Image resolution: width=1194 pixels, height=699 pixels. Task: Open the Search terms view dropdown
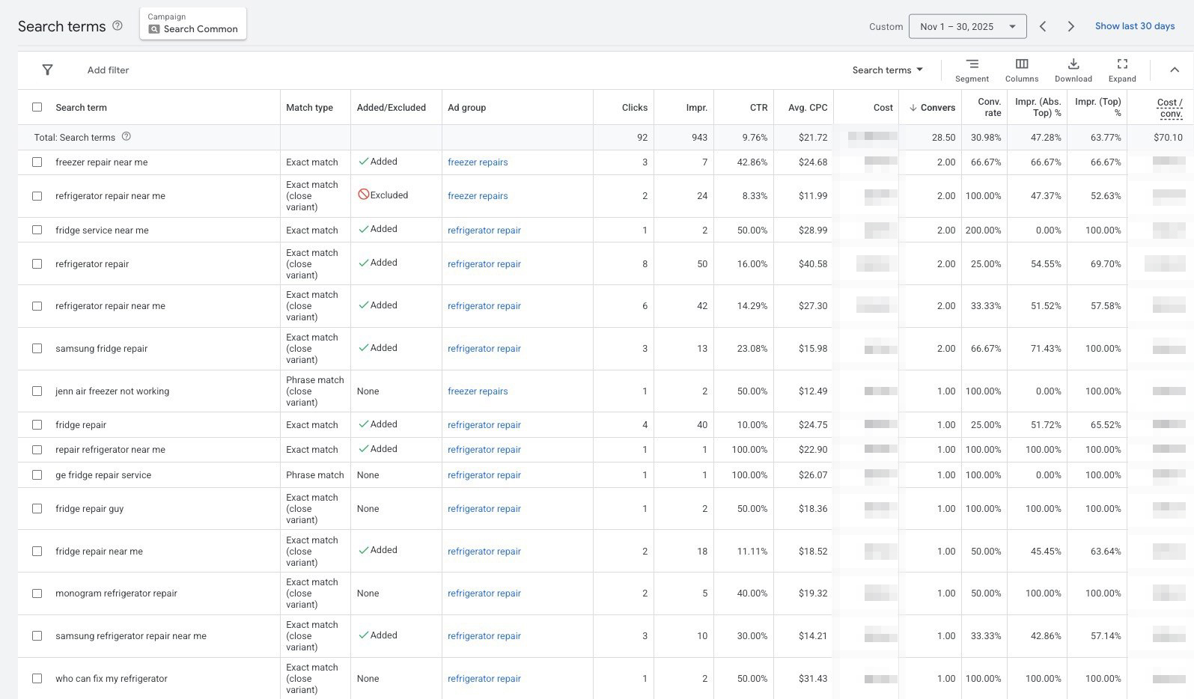pyautogui.click(x=887, y=70)
